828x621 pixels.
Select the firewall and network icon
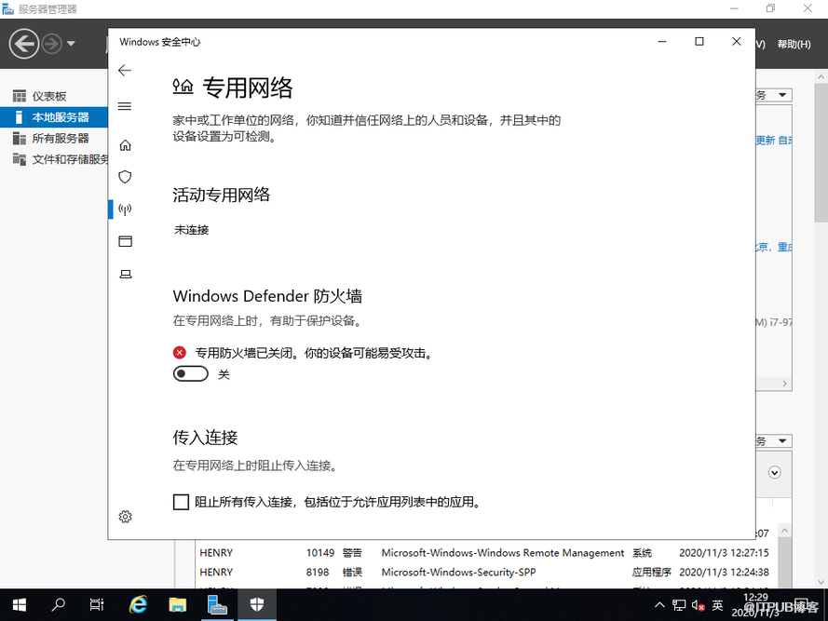pyautogui.click(x=125, y=209)
